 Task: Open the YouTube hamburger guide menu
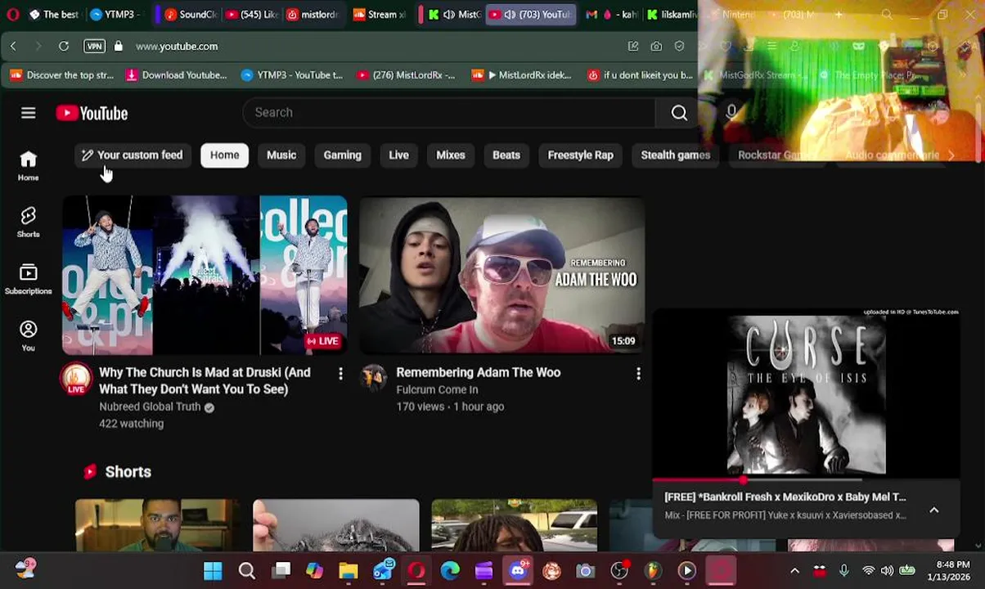coord(28,113)
